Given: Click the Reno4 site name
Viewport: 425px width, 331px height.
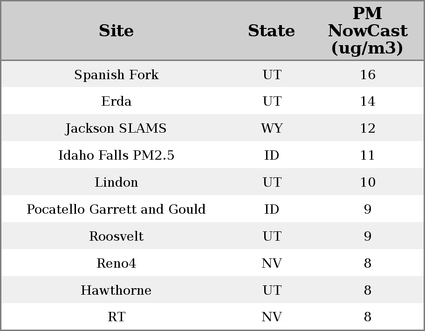Looking at the screenshot, I should click(x=116, y=263).
